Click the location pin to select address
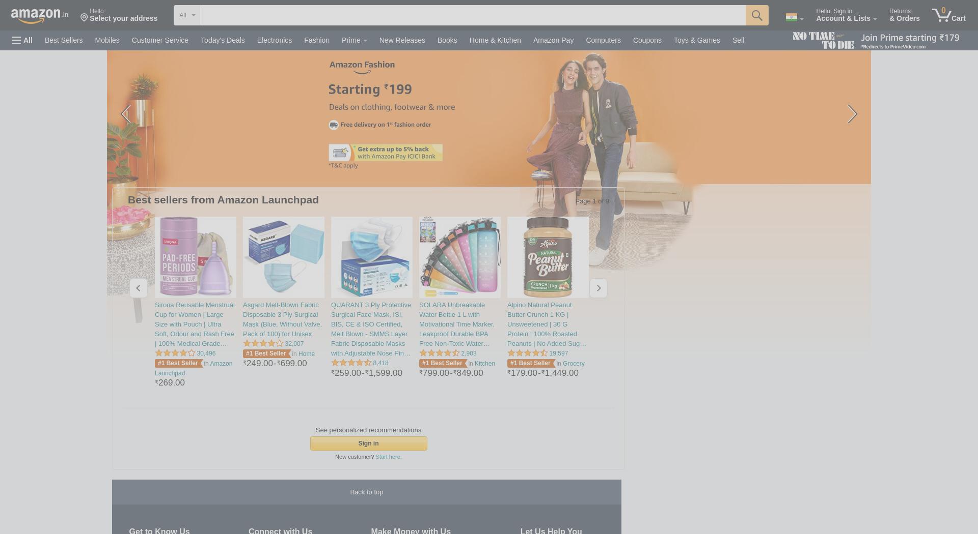Image resolution: width=978 pixels, height=534 pixels. [x=84, y=18]
